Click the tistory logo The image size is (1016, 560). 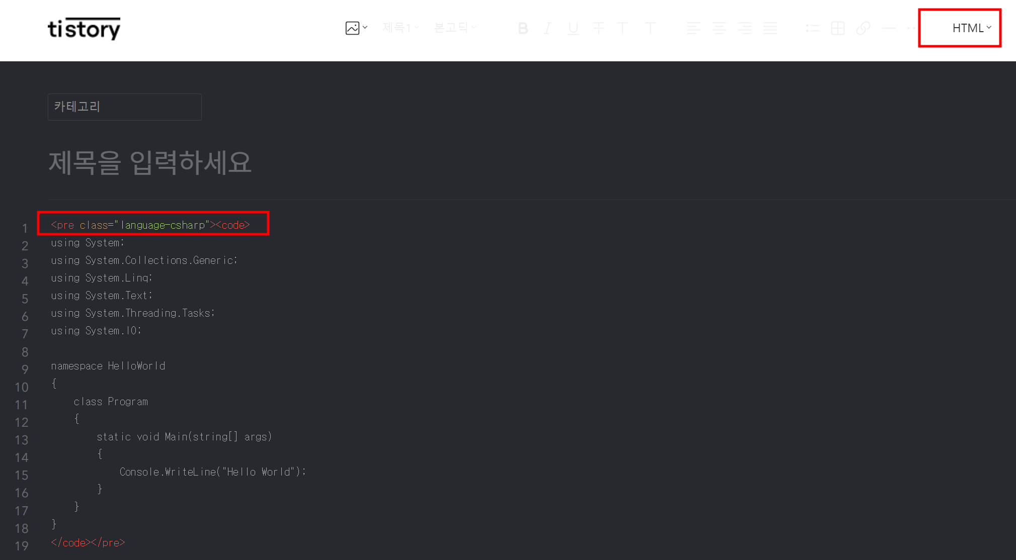[x=84, y=29]
